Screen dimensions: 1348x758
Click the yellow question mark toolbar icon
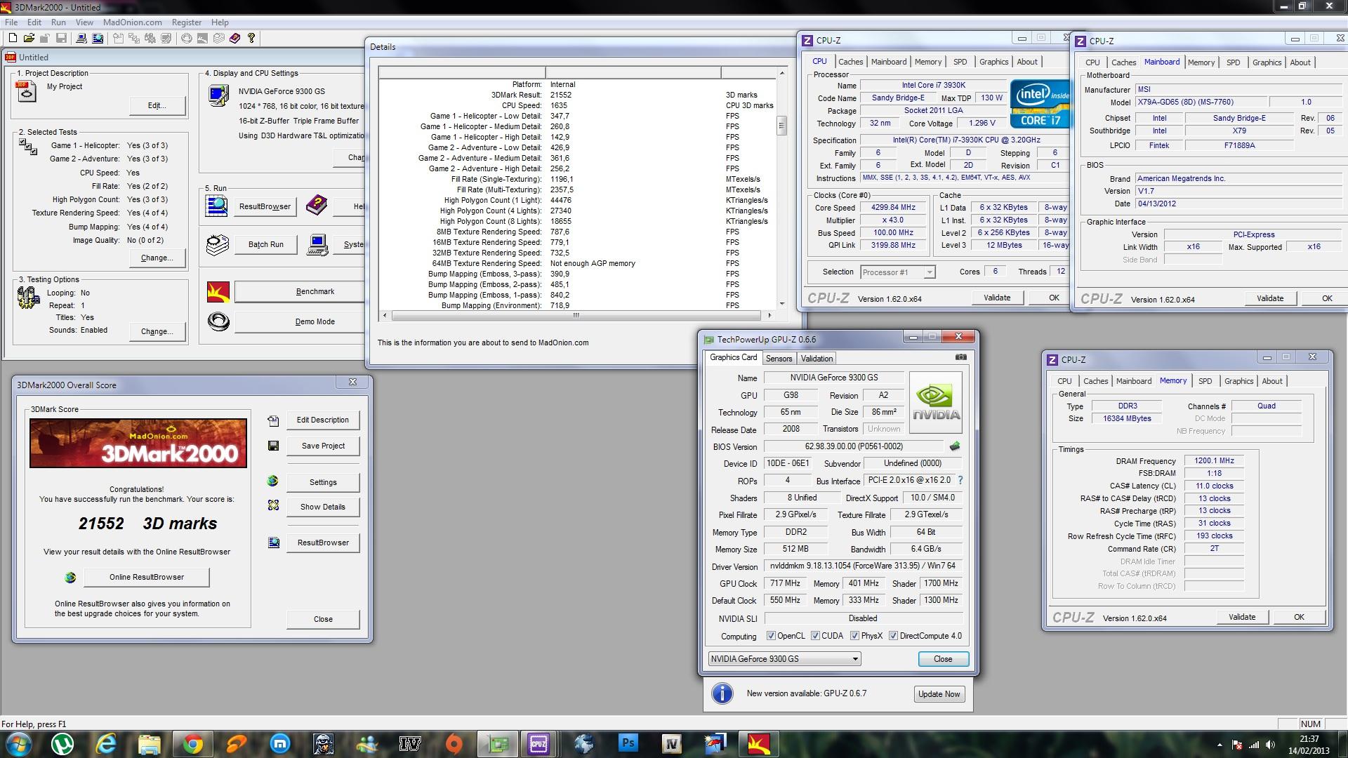pos(251,38)
